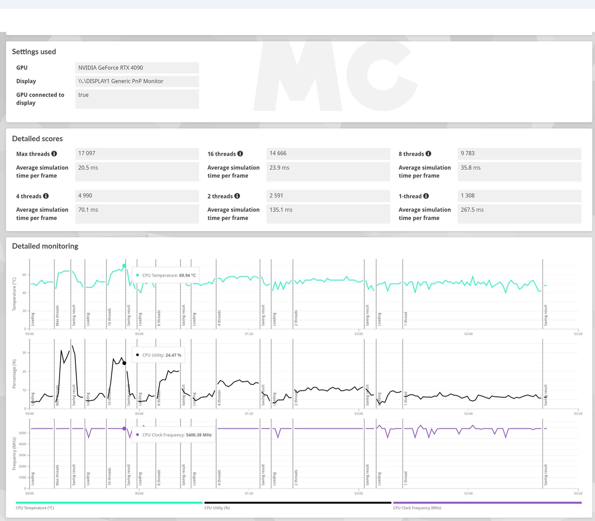Select the Max threads score 17 097
Viewport: 595px width, 521px height.
coord(137,153)
